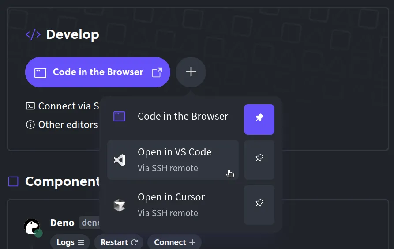394x249 pixels.
Task: Select Code in the Browser from the dropdown list
Action: click(x=173, y=117)
